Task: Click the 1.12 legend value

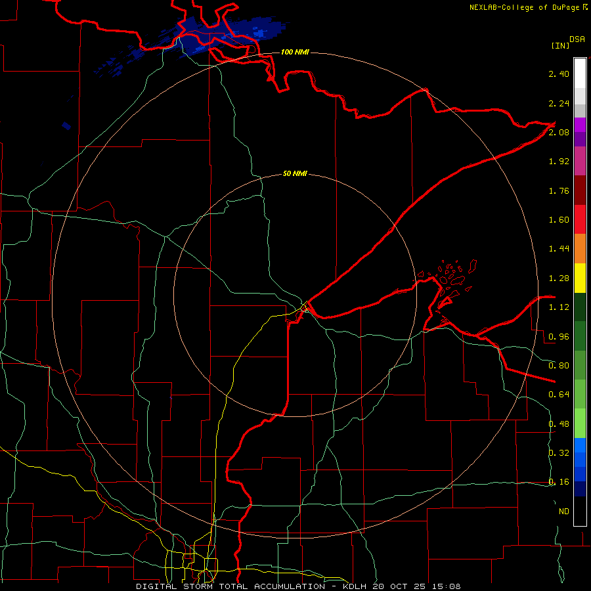Action: point(559,307)
